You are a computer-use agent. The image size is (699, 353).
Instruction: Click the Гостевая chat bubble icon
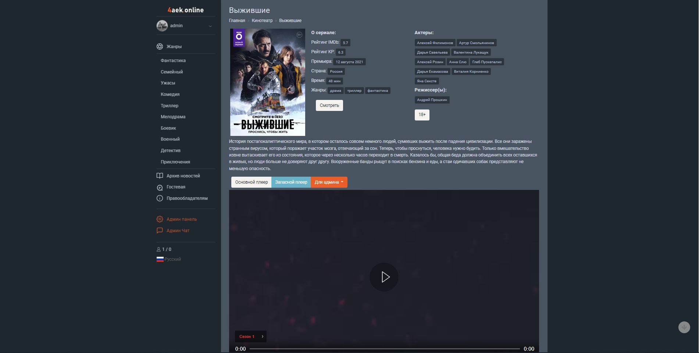160,187
